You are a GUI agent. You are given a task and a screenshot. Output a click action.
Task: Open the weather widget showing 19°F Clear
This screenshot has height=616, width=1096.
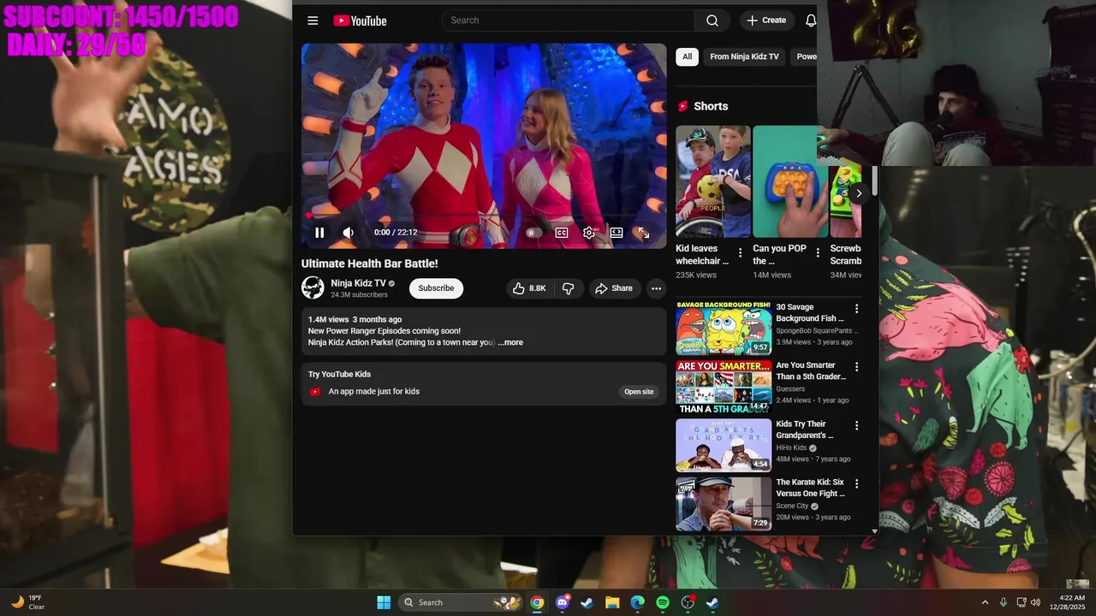tap(27, 602)
